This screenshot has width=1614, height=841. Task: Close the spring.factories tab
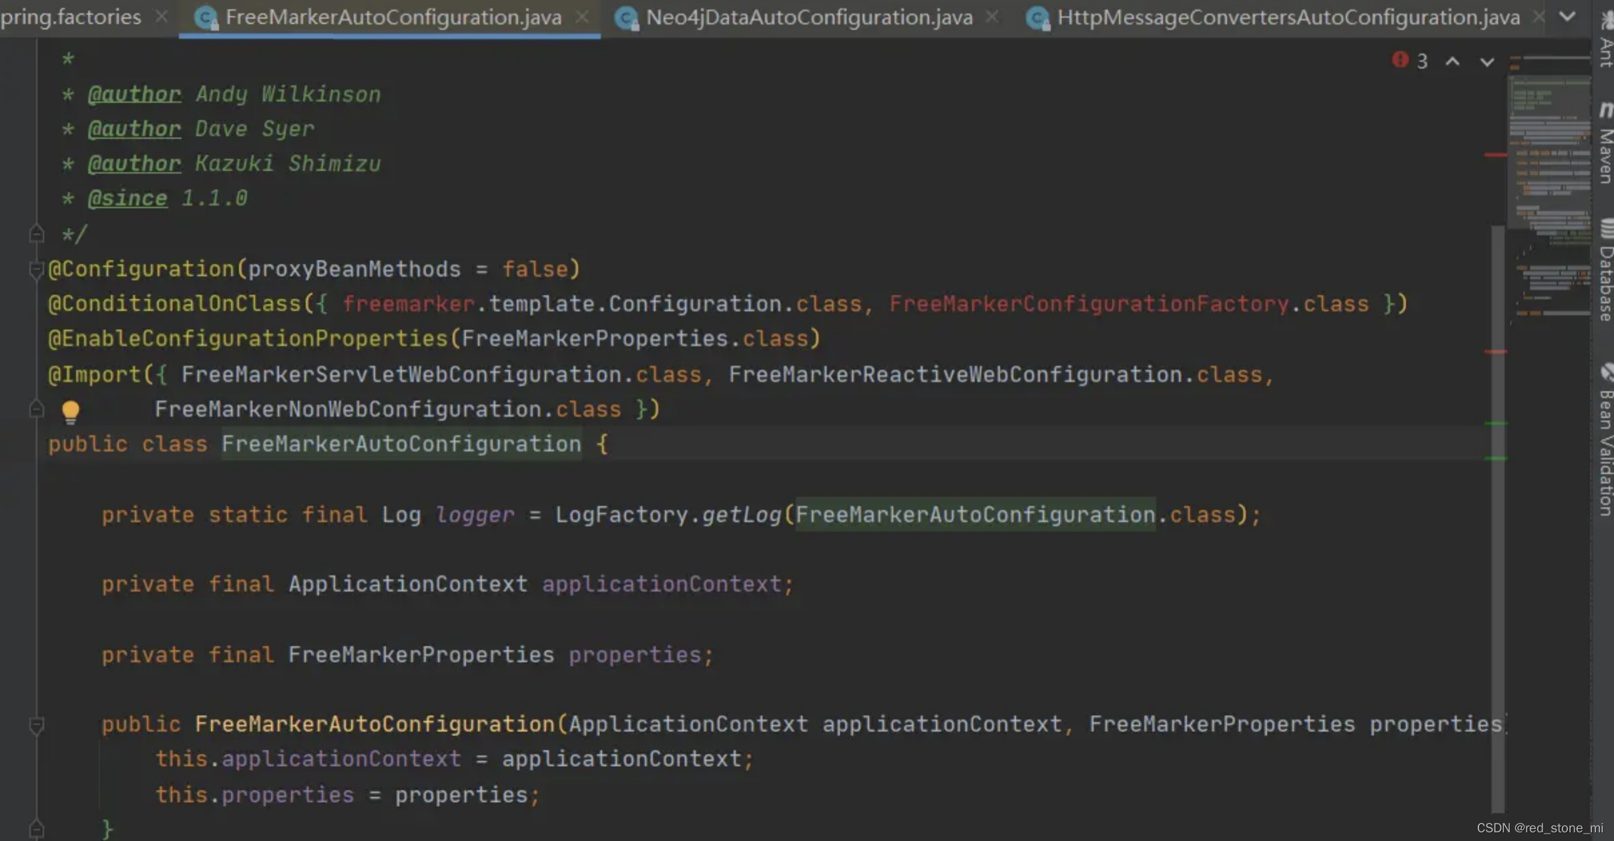point(162,17)
